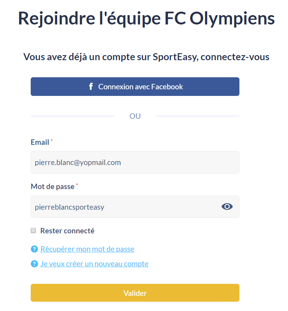The height and width of the screenshot is (311, 288).
Task: Click the OU separator text
Action: click(135, 116)
